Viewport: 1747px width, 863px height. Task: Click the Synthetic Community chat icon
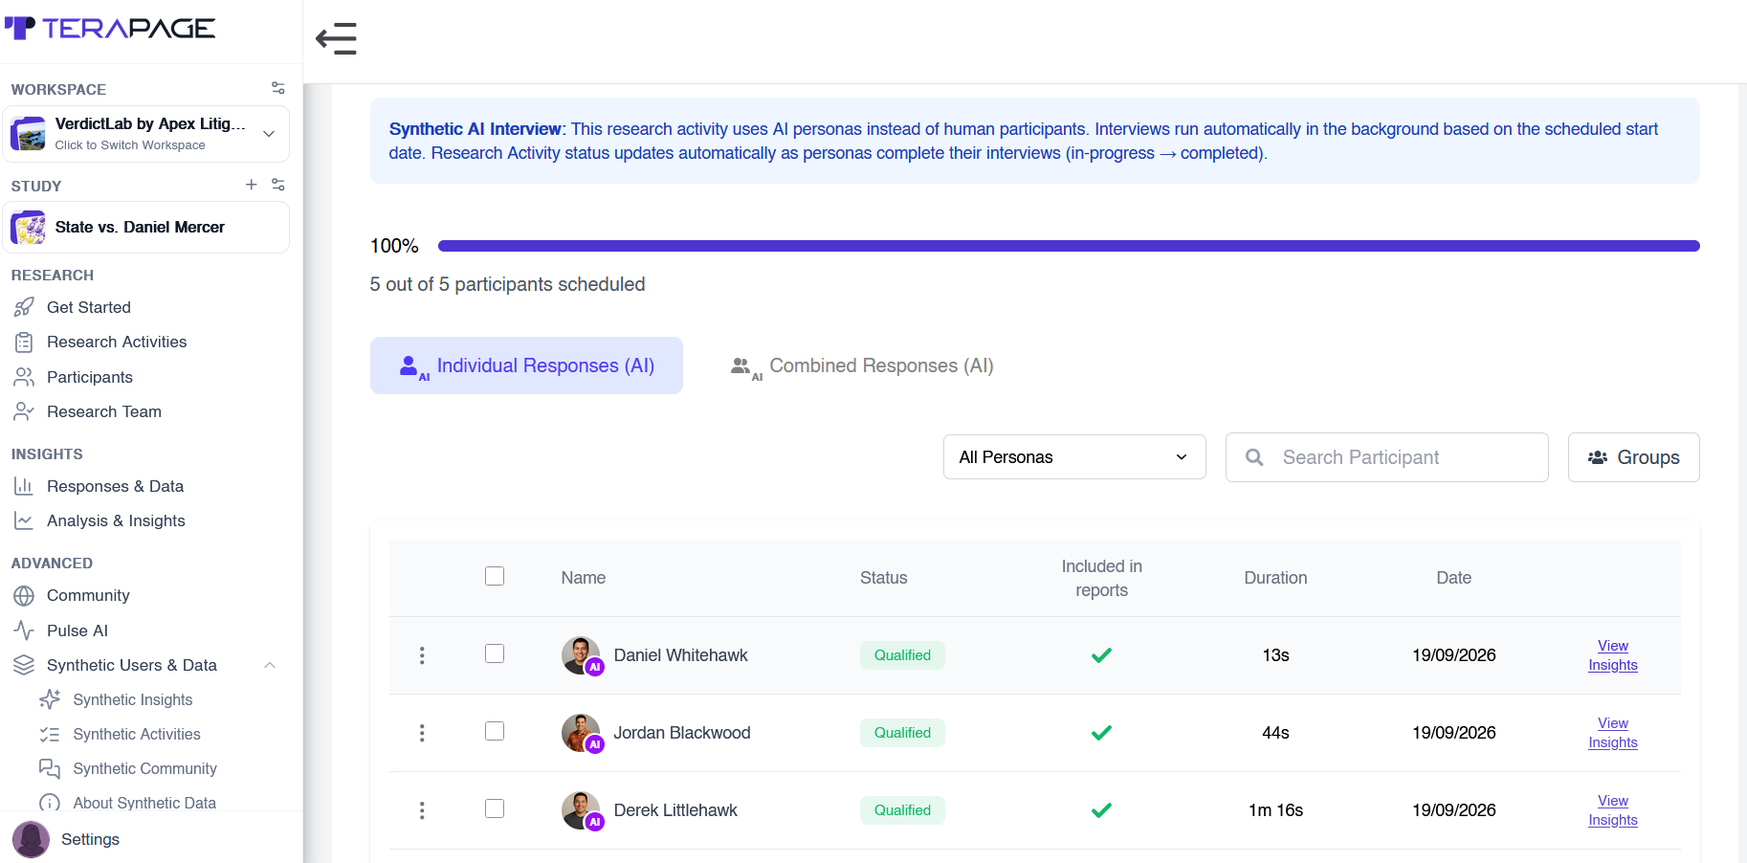pyautogui.click(x=50, y=768)
